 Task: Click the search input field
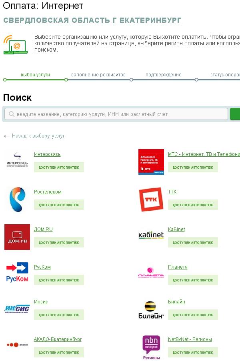pyautogui.click(x=116, y=114)
